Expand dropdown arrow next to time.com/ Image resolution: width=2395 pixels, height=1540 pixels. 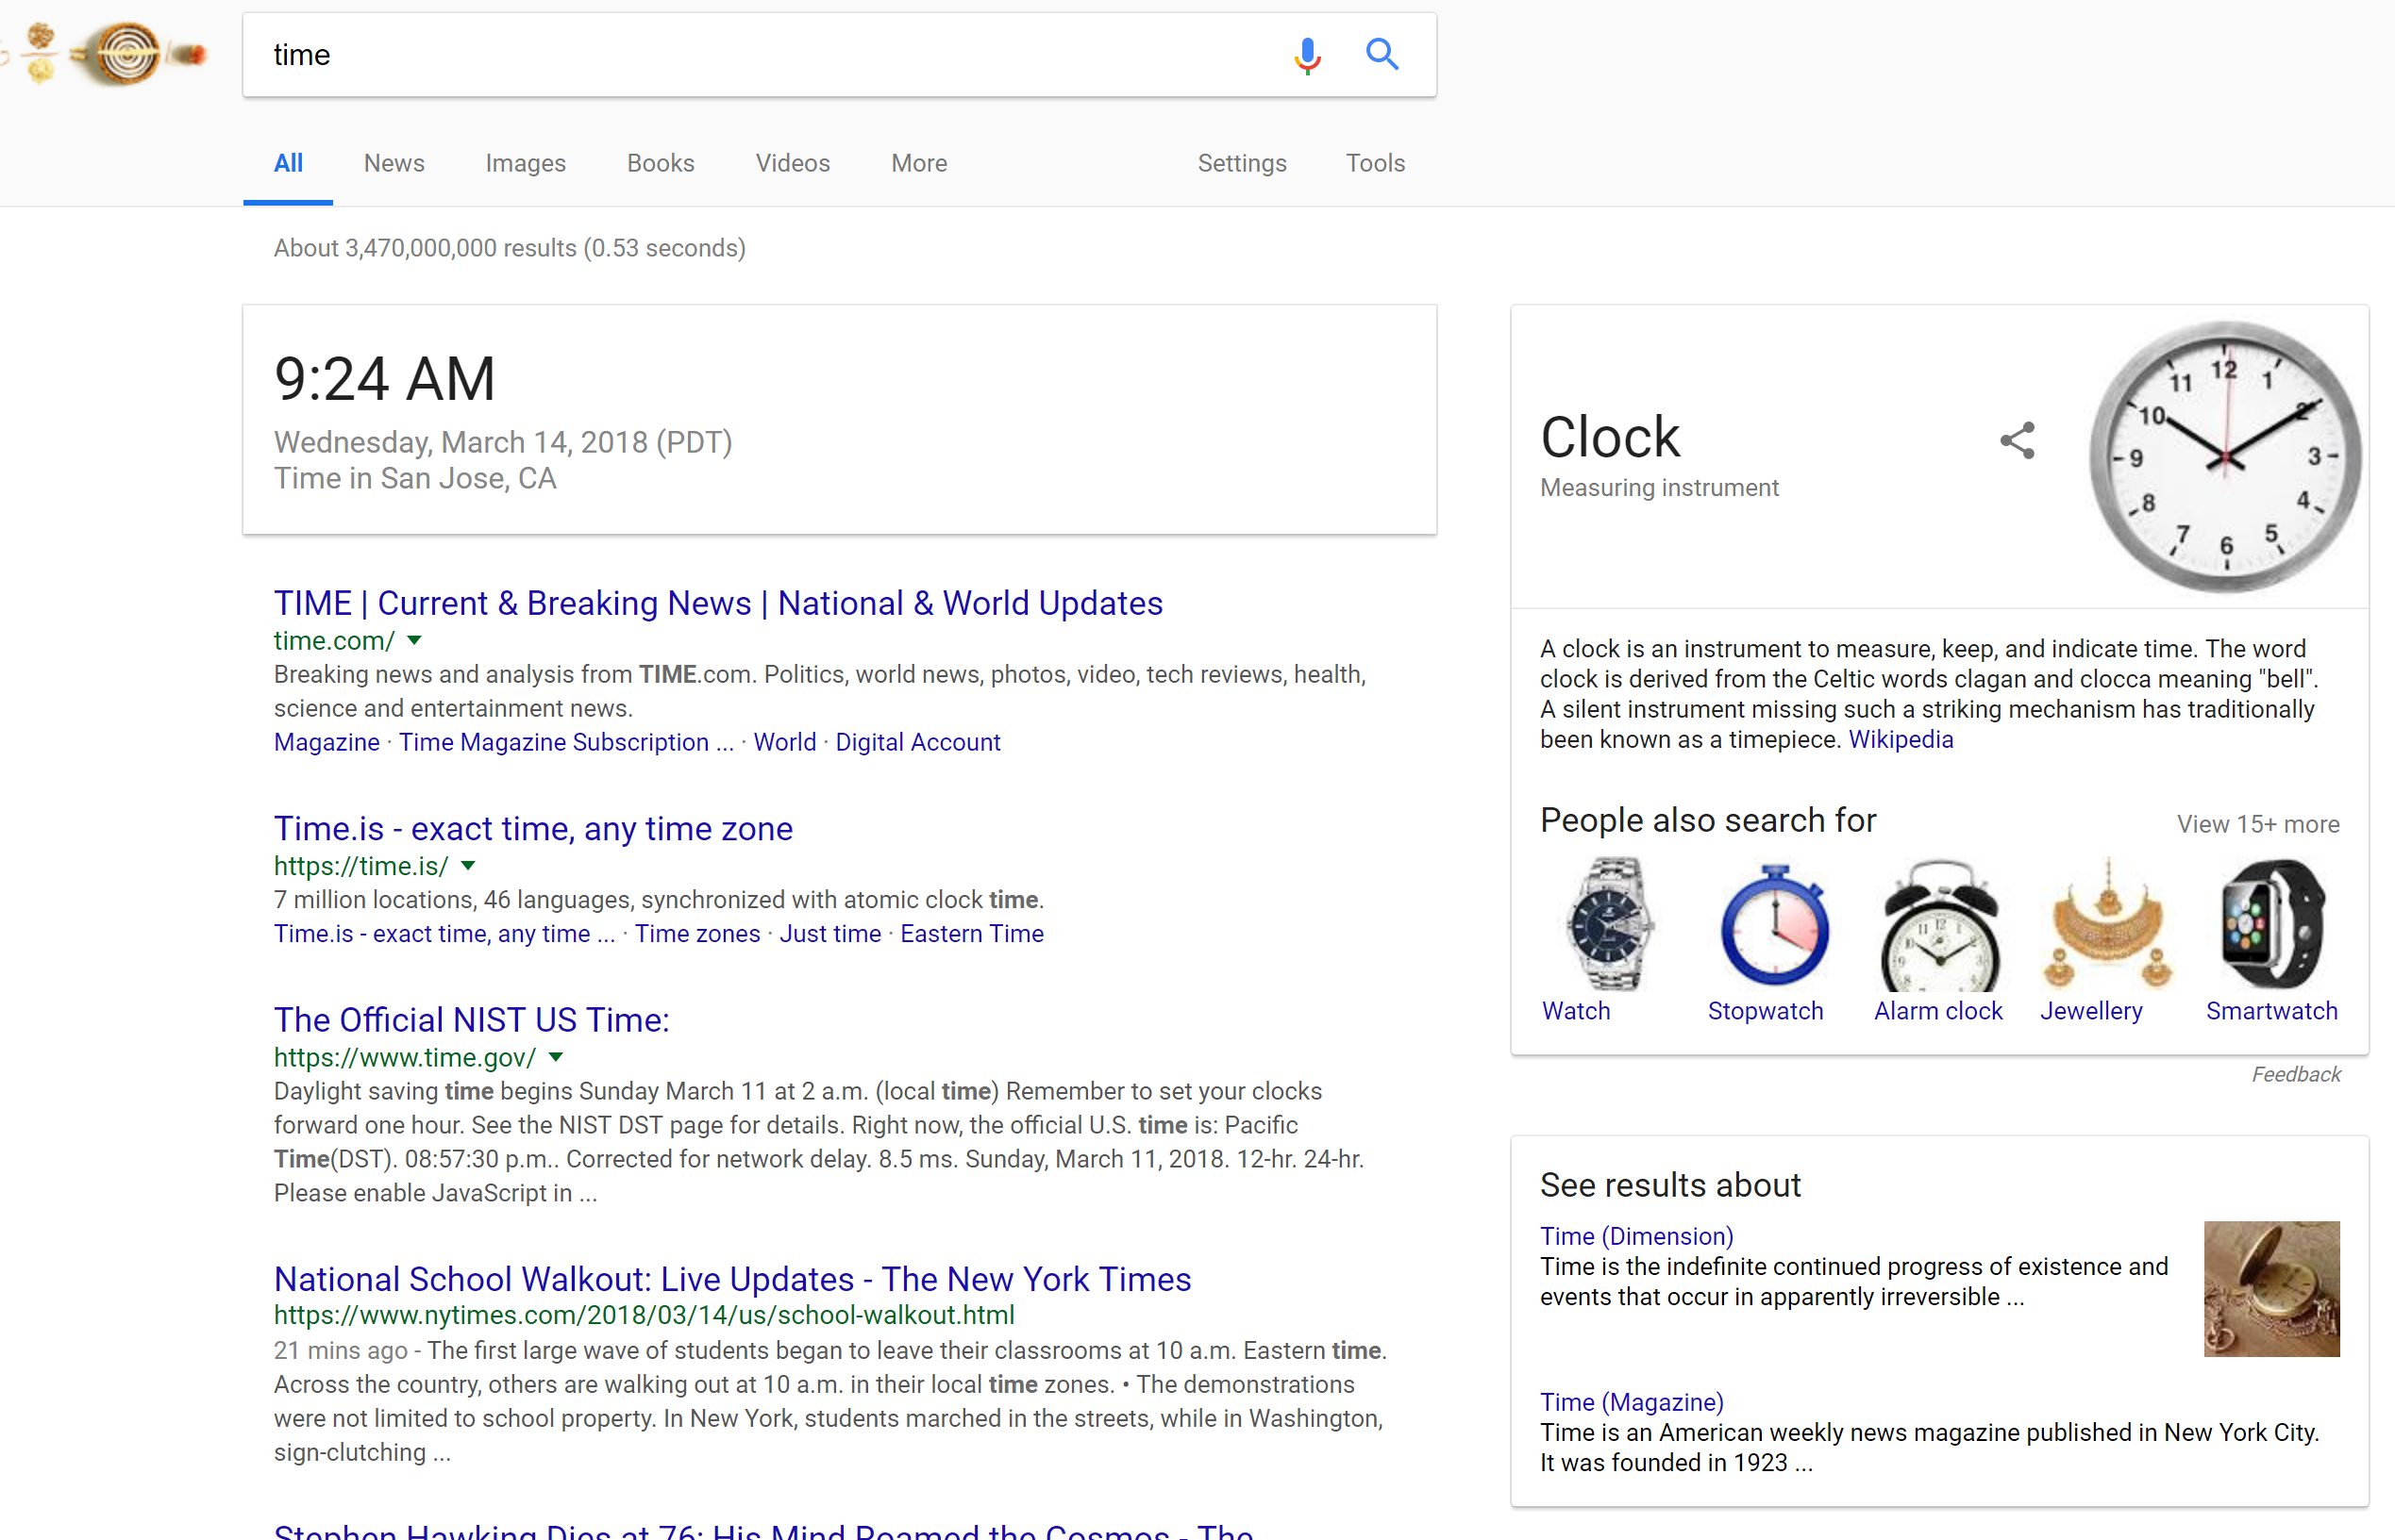[414, 640]
